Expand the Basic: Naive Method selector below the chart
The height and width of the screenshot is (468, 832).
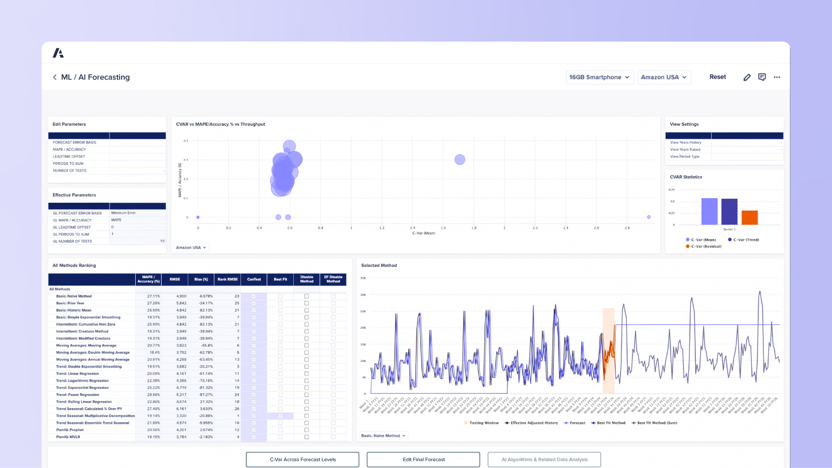383,436
